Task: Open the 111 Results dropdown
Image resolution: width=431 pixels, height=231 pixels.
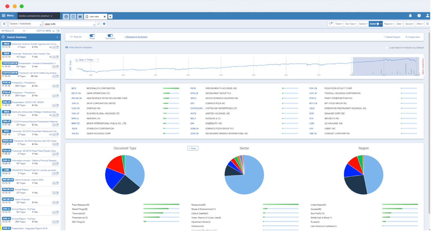Action: tap(14, 31)
